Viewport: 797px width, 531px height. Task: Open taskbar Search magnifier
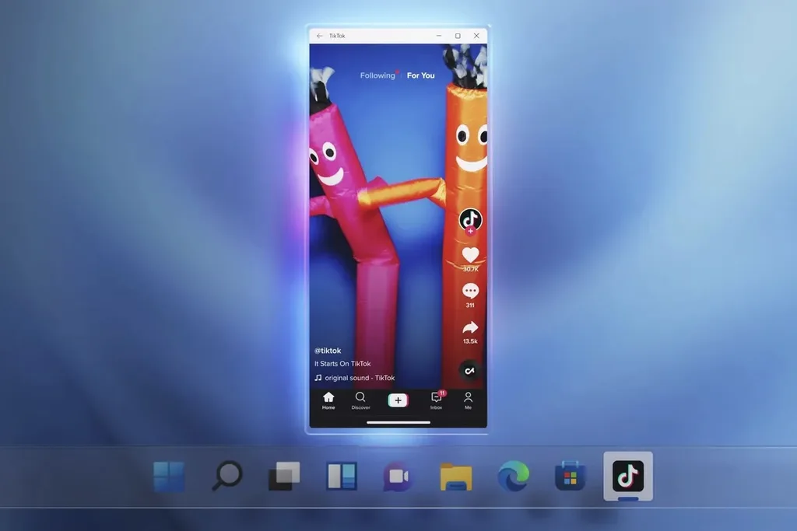(226, 476)
